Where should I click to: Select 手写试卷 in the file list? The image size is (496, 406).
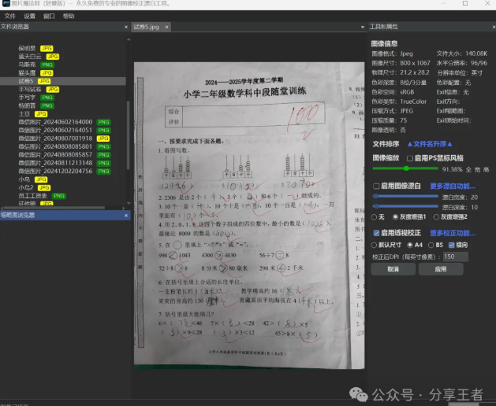pos(29,89)
